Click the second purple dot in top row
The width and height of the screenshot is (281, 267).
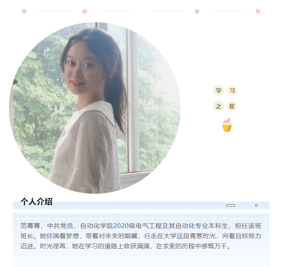(x=197, y=11)
